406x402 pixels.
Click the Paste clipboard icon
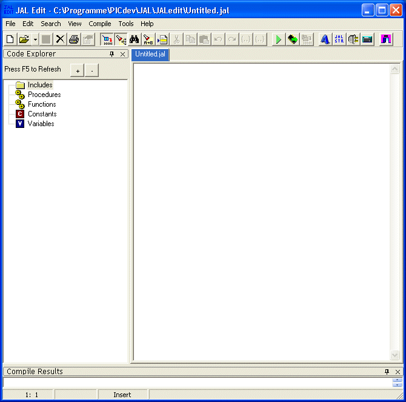204,39
